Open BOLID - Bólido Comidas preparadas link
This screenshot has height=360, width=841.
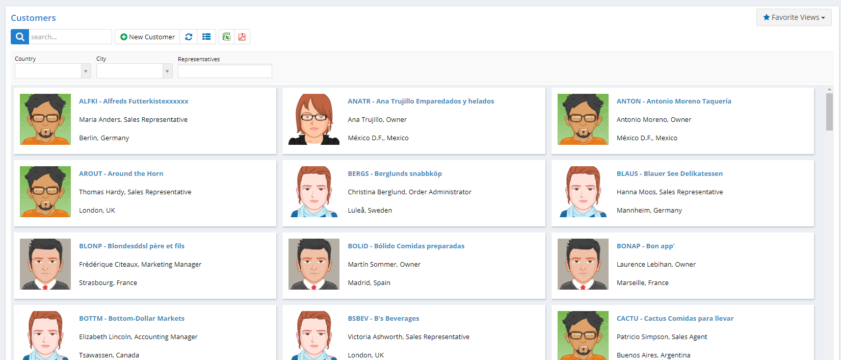coord(406,246)
